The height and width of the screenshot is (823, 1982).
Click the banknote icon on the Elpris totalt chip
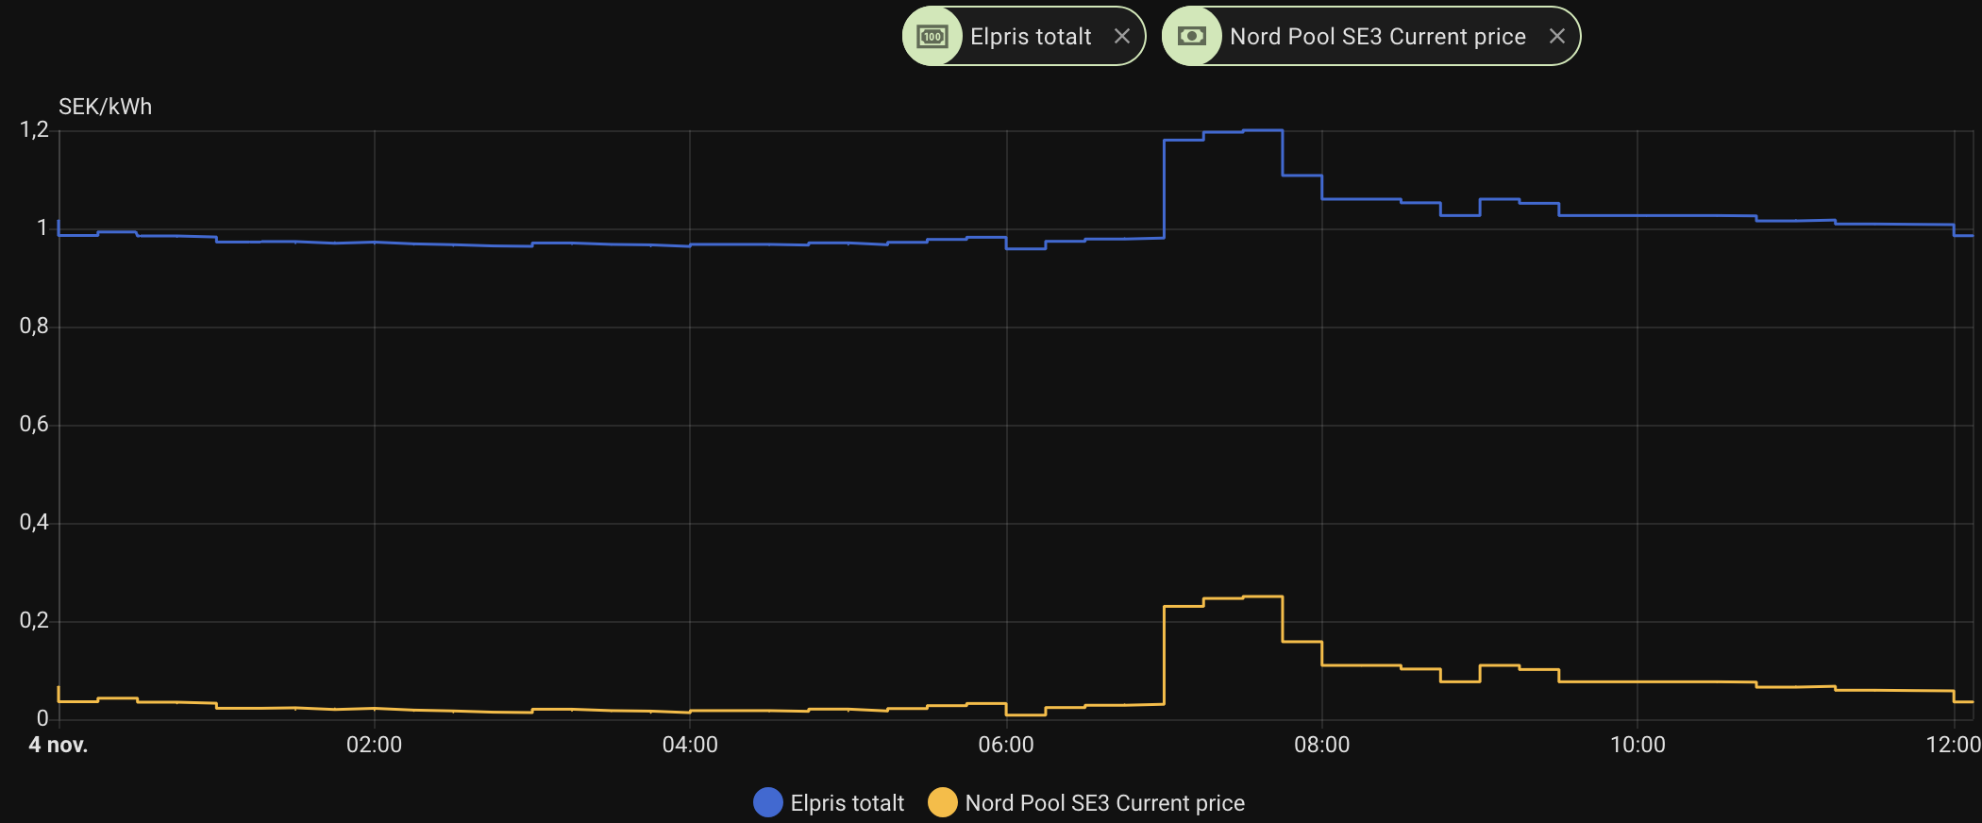[932, 37]
